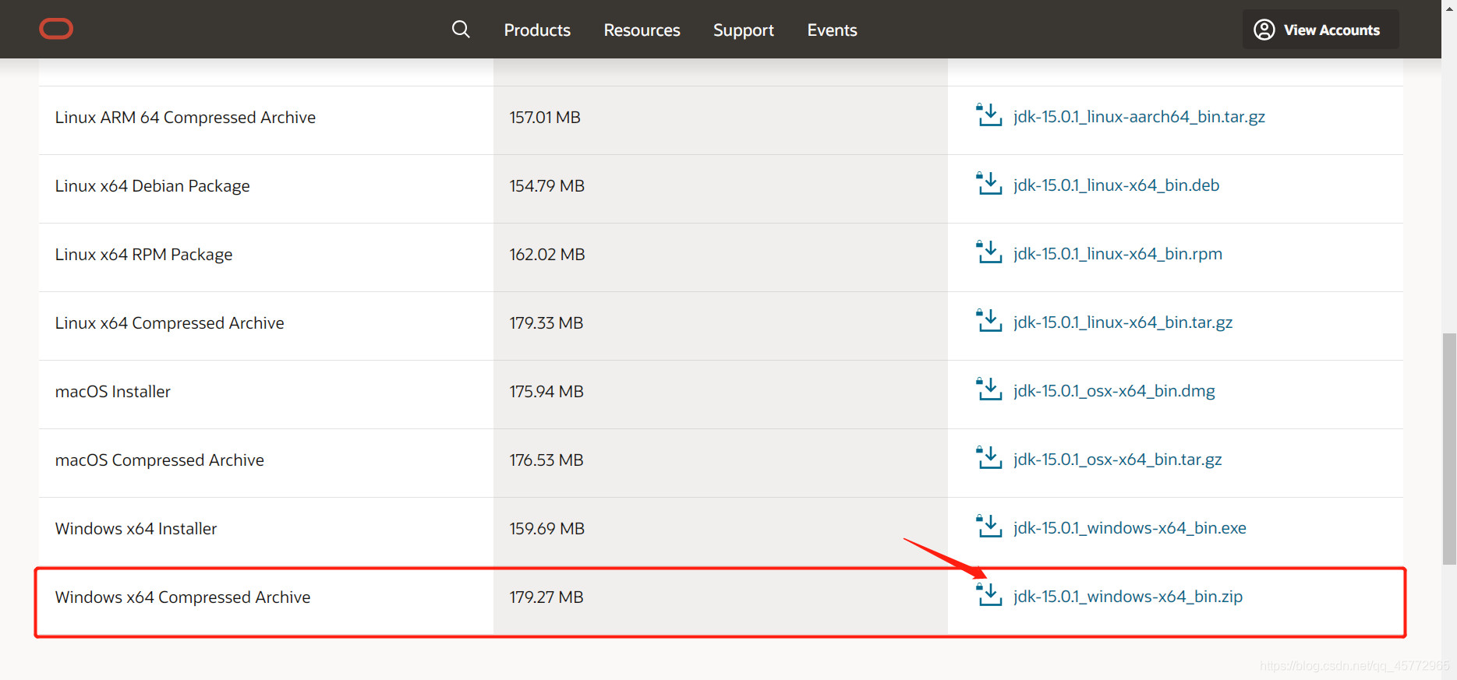Click download icon for windows-x64 exe
Viewport: 1457px width, 680px height.
[989, 527]
